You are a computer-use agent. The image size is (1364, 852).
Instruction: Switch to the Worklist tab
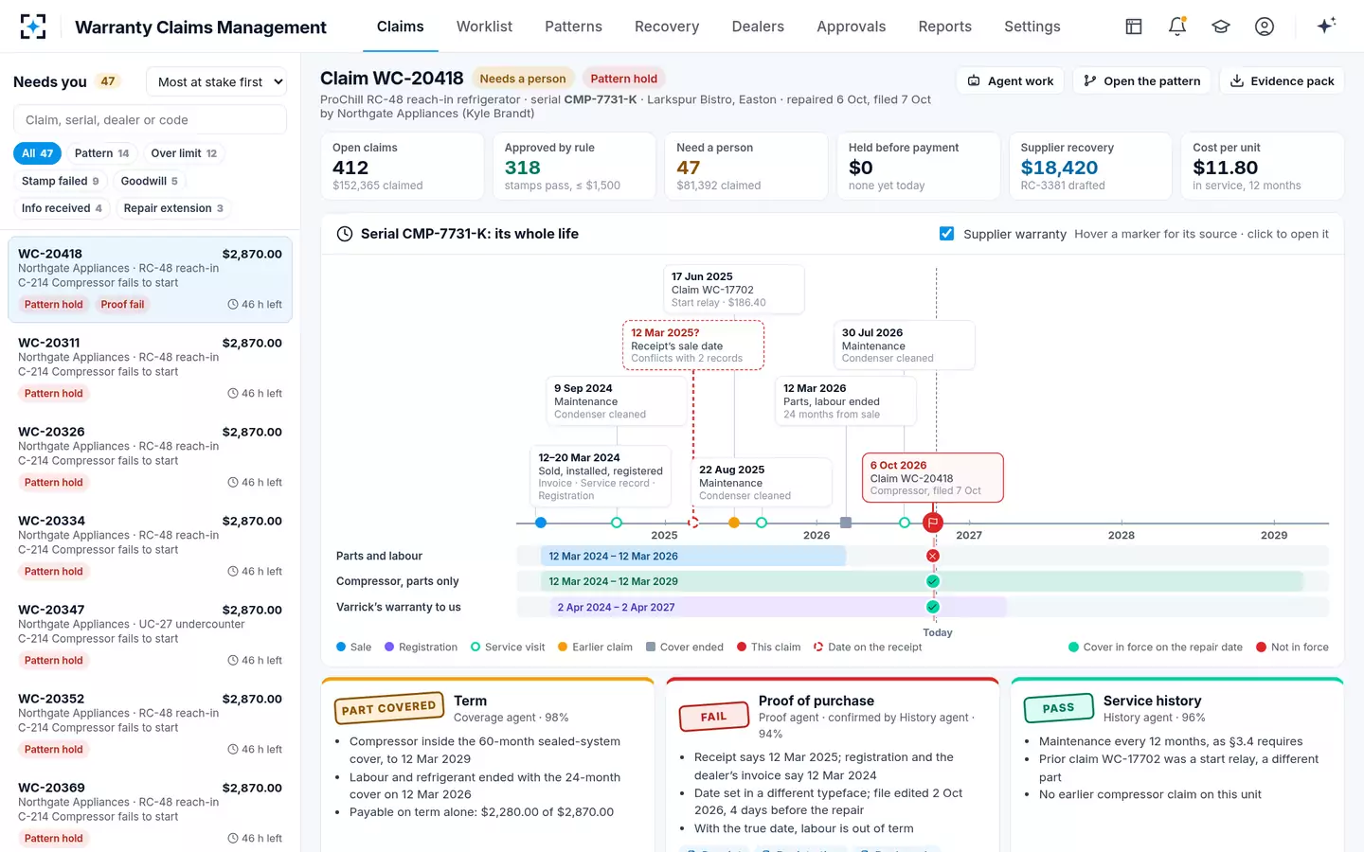484,27
